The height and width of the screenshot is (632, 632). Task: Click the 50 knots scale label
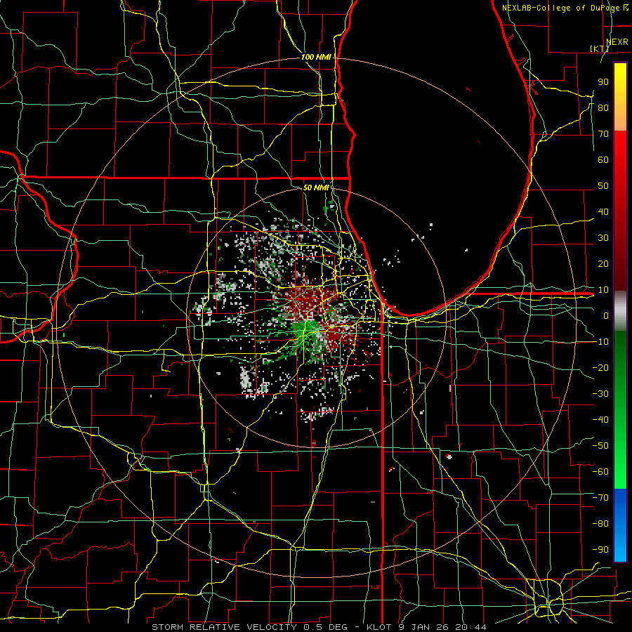pos(603,186)
